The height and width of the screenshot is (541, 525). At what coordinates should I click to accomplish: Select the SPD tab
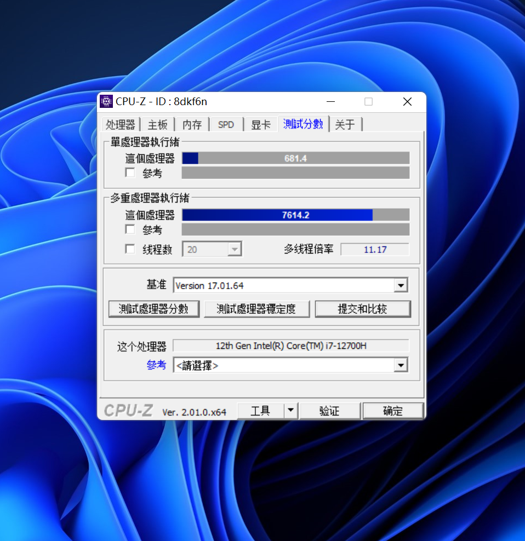226,124
